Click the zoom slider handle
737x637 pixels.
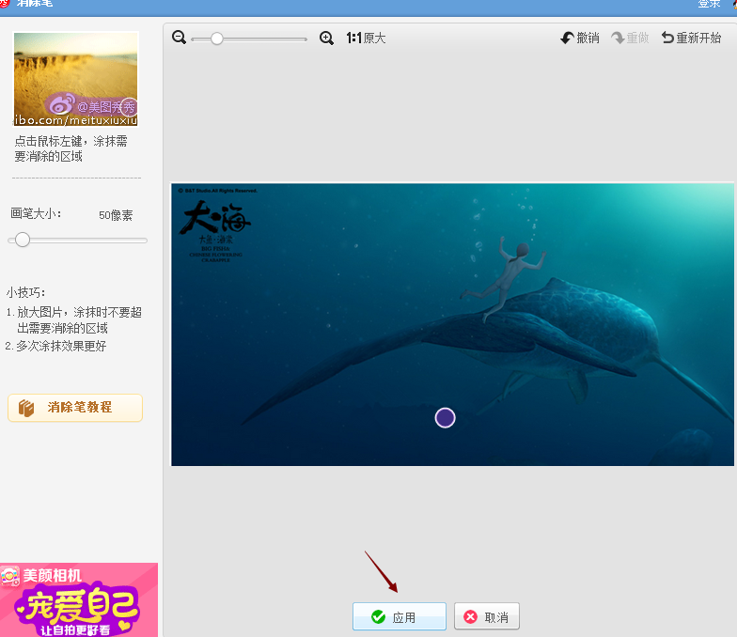coord(216,39)
